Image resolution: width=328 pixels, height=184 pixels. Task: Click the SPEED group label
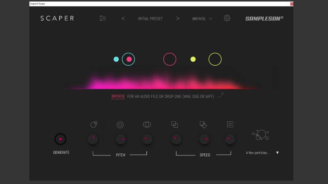click(x=205, y=155)
